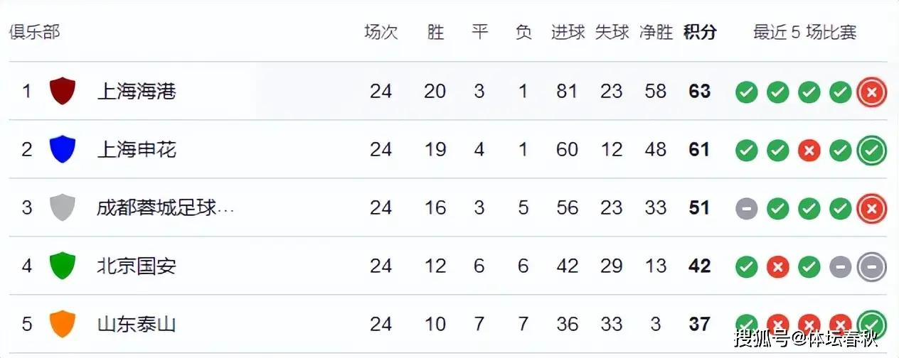899x358 pixels.
Task: Open the 上海申花 team name link
Action: [x=136, y=150]
